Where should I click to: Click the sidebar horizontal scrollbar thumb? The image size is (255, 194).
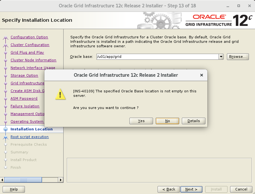(23, 180)
